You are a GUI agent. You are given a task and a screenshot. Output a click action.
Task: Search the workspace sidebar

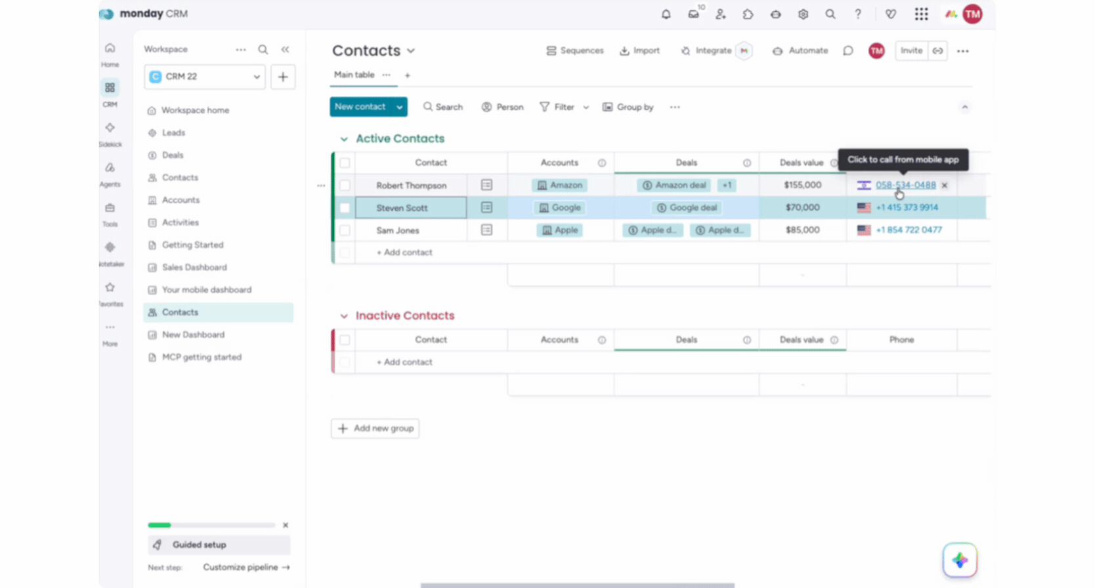point(263,49)
